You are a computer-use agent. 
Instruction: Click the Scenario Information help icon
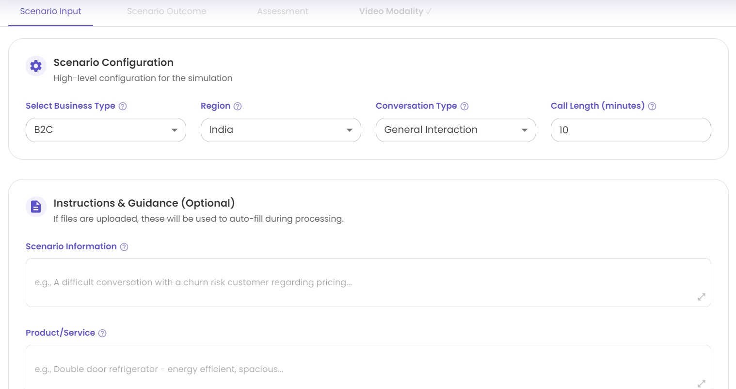pos(124,247)
